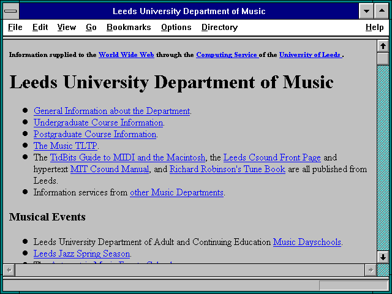Open General Information about the Department
Image resolution: width=392 pixels, height=294 pixels.
point(111,111)
